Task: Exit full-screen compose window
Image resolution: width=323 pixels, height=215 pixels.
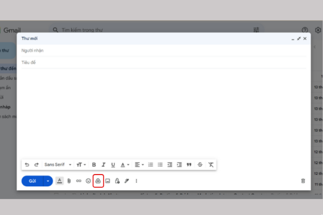Action: 299,38
